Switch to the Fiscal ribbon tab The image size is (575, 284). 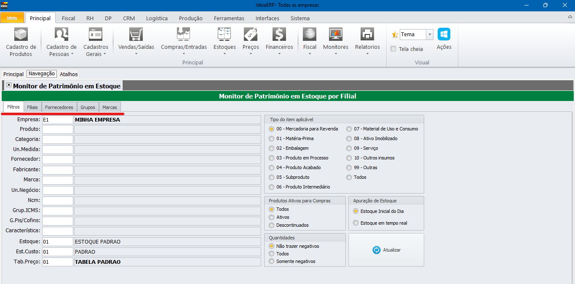coord(68,18)
